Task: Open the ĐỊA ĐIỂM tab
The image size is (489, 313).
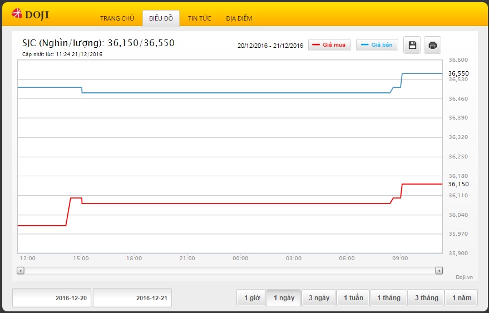Action: [239, 18]
